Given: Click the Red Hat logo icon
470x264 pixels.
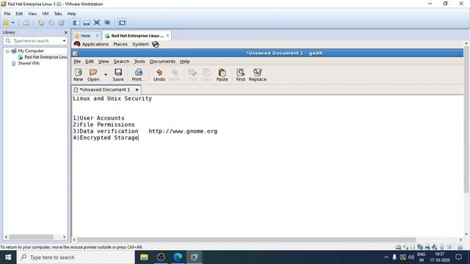Looking at the screenshot, I should 77,44.
